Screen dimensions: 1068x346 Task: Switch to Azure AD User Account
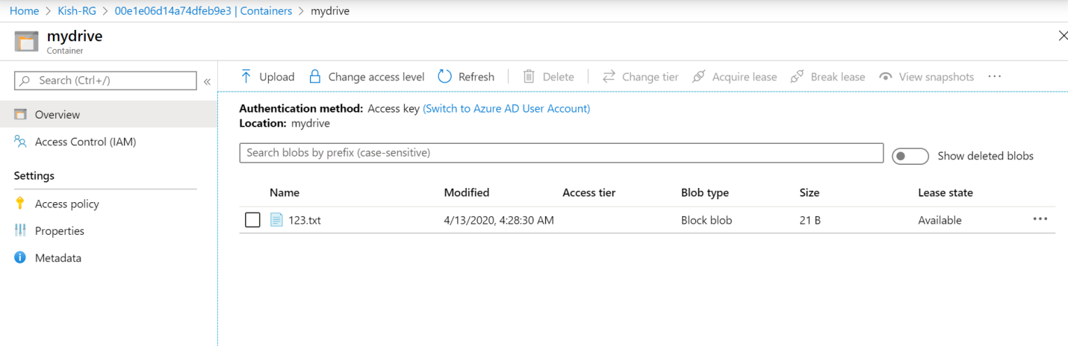(506, 108)
